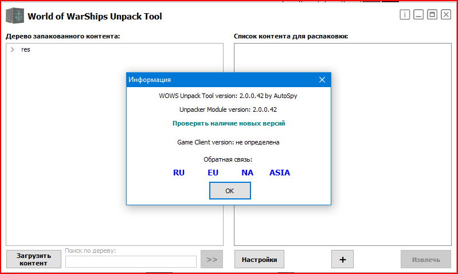Minimize the Unpack Tool window
This screenshot has width=458, height=274.
click(418, 14)
